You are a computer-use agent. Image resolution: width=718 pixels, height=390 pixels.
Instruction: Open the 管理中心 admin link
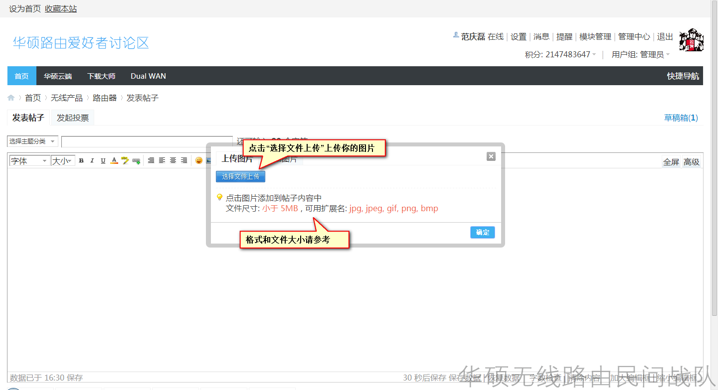[634, 36]
